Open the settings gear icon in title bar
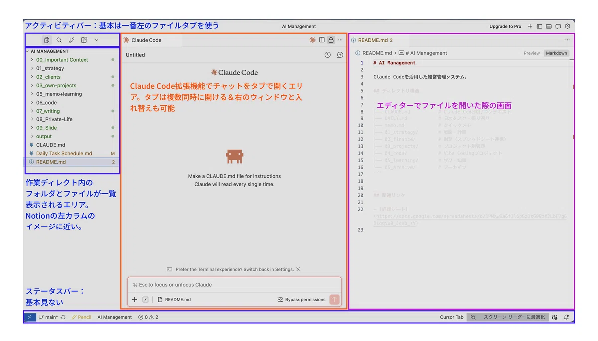 [567, 26]
